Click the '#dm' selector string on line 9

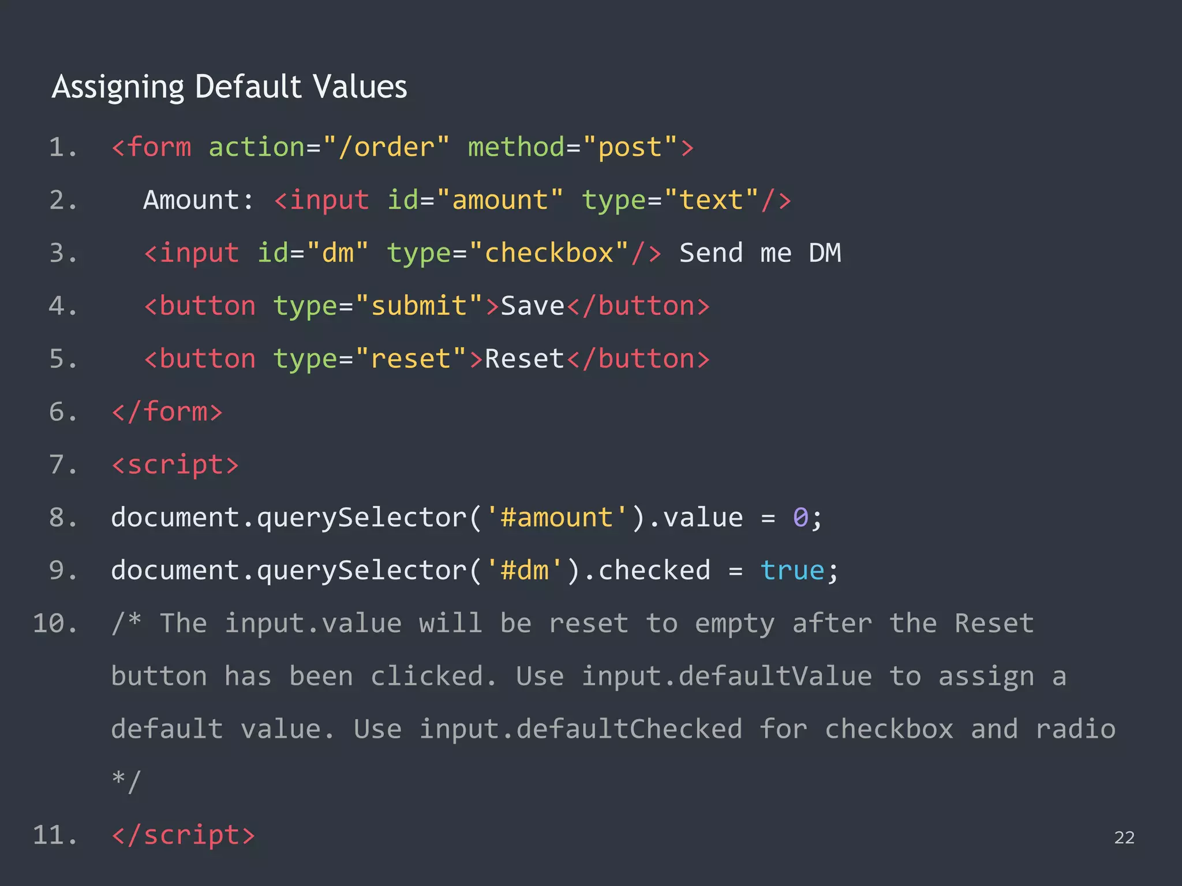coord(524,570)
